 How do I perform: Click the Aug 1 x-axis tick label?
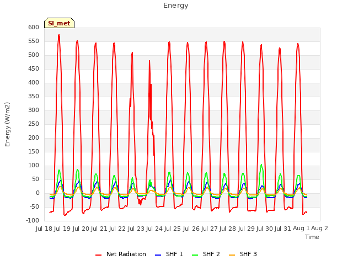[301, 228]
